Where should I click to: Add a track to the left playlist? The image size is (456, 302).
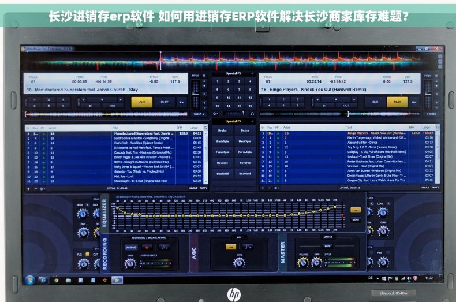click(x=29, y=188)
